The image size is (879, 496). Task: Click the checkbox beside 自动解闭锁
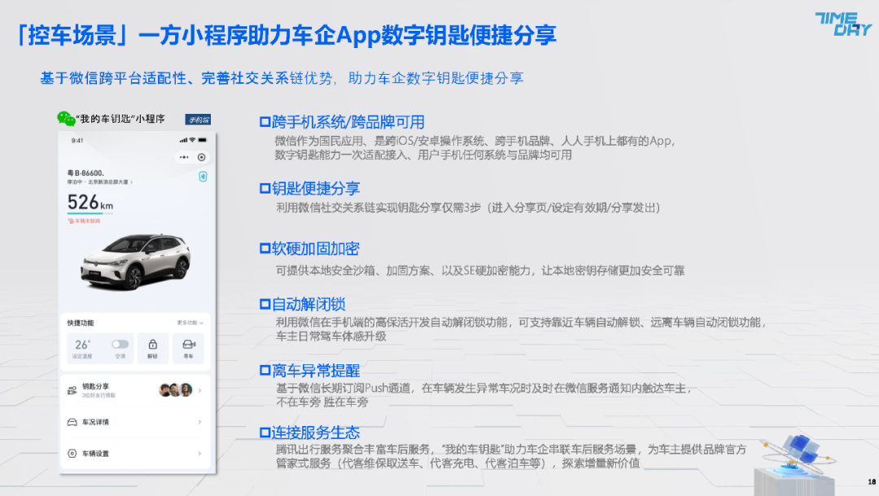[x=264, y=304]
